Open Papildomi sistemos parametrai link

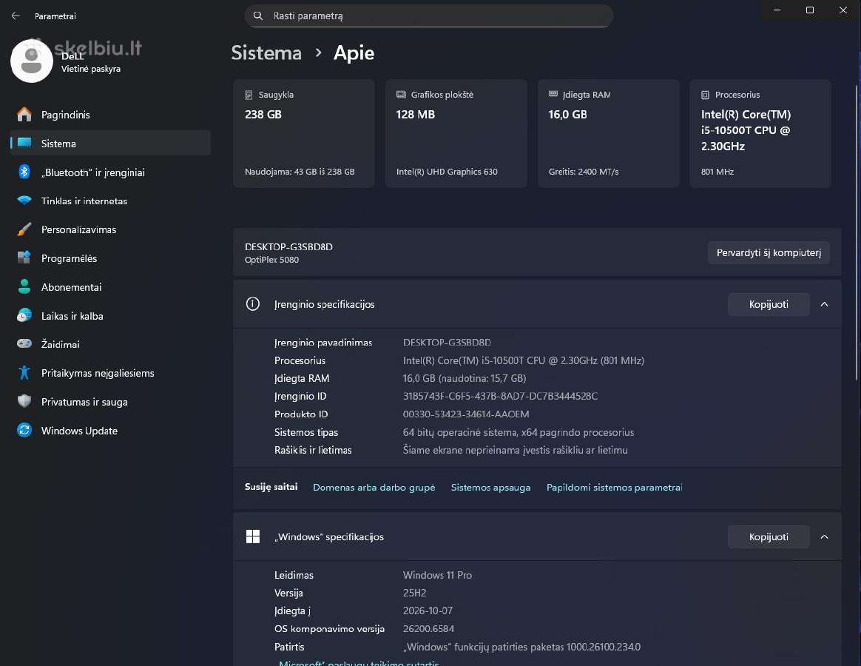tap(615, 488)
